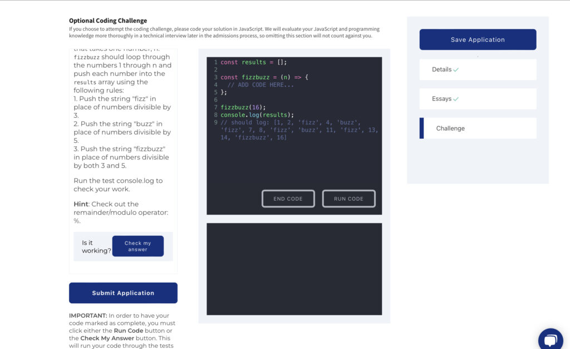Click the Optional Coding Challenge heading

click(108, 21)
